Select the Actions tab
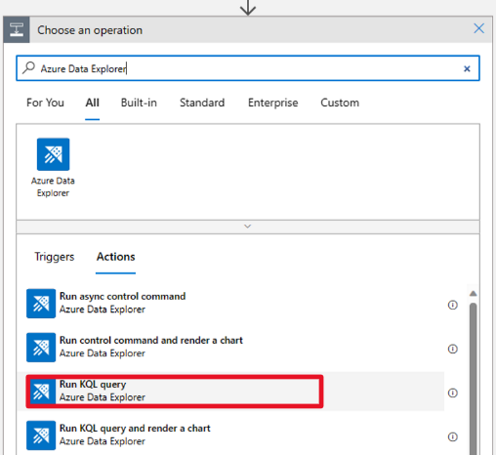The height and width of the screenshot is (455, 496). tap(115, 257)
